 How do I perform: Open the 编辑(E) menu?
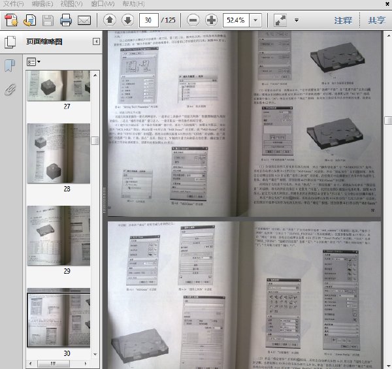tap(42, 4)
